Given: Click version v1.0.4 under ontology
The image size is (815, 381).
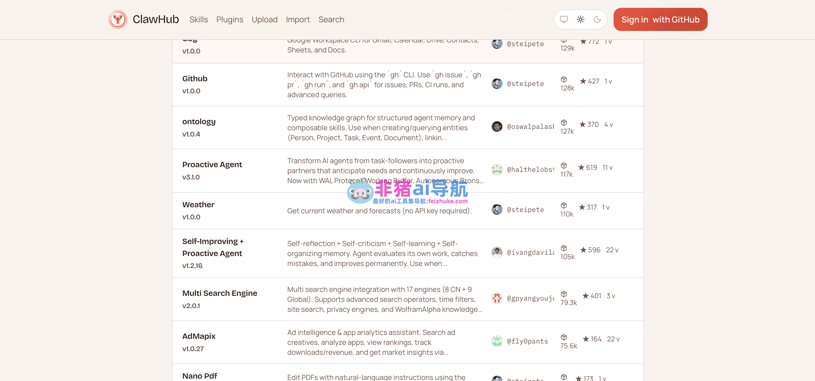Looking at the screenshot, I should [191, 134].
